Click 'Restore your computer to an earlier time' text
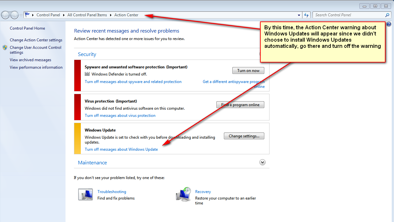Image resolution: width=394 pixels, height=222 pixels. coord(226,201)
